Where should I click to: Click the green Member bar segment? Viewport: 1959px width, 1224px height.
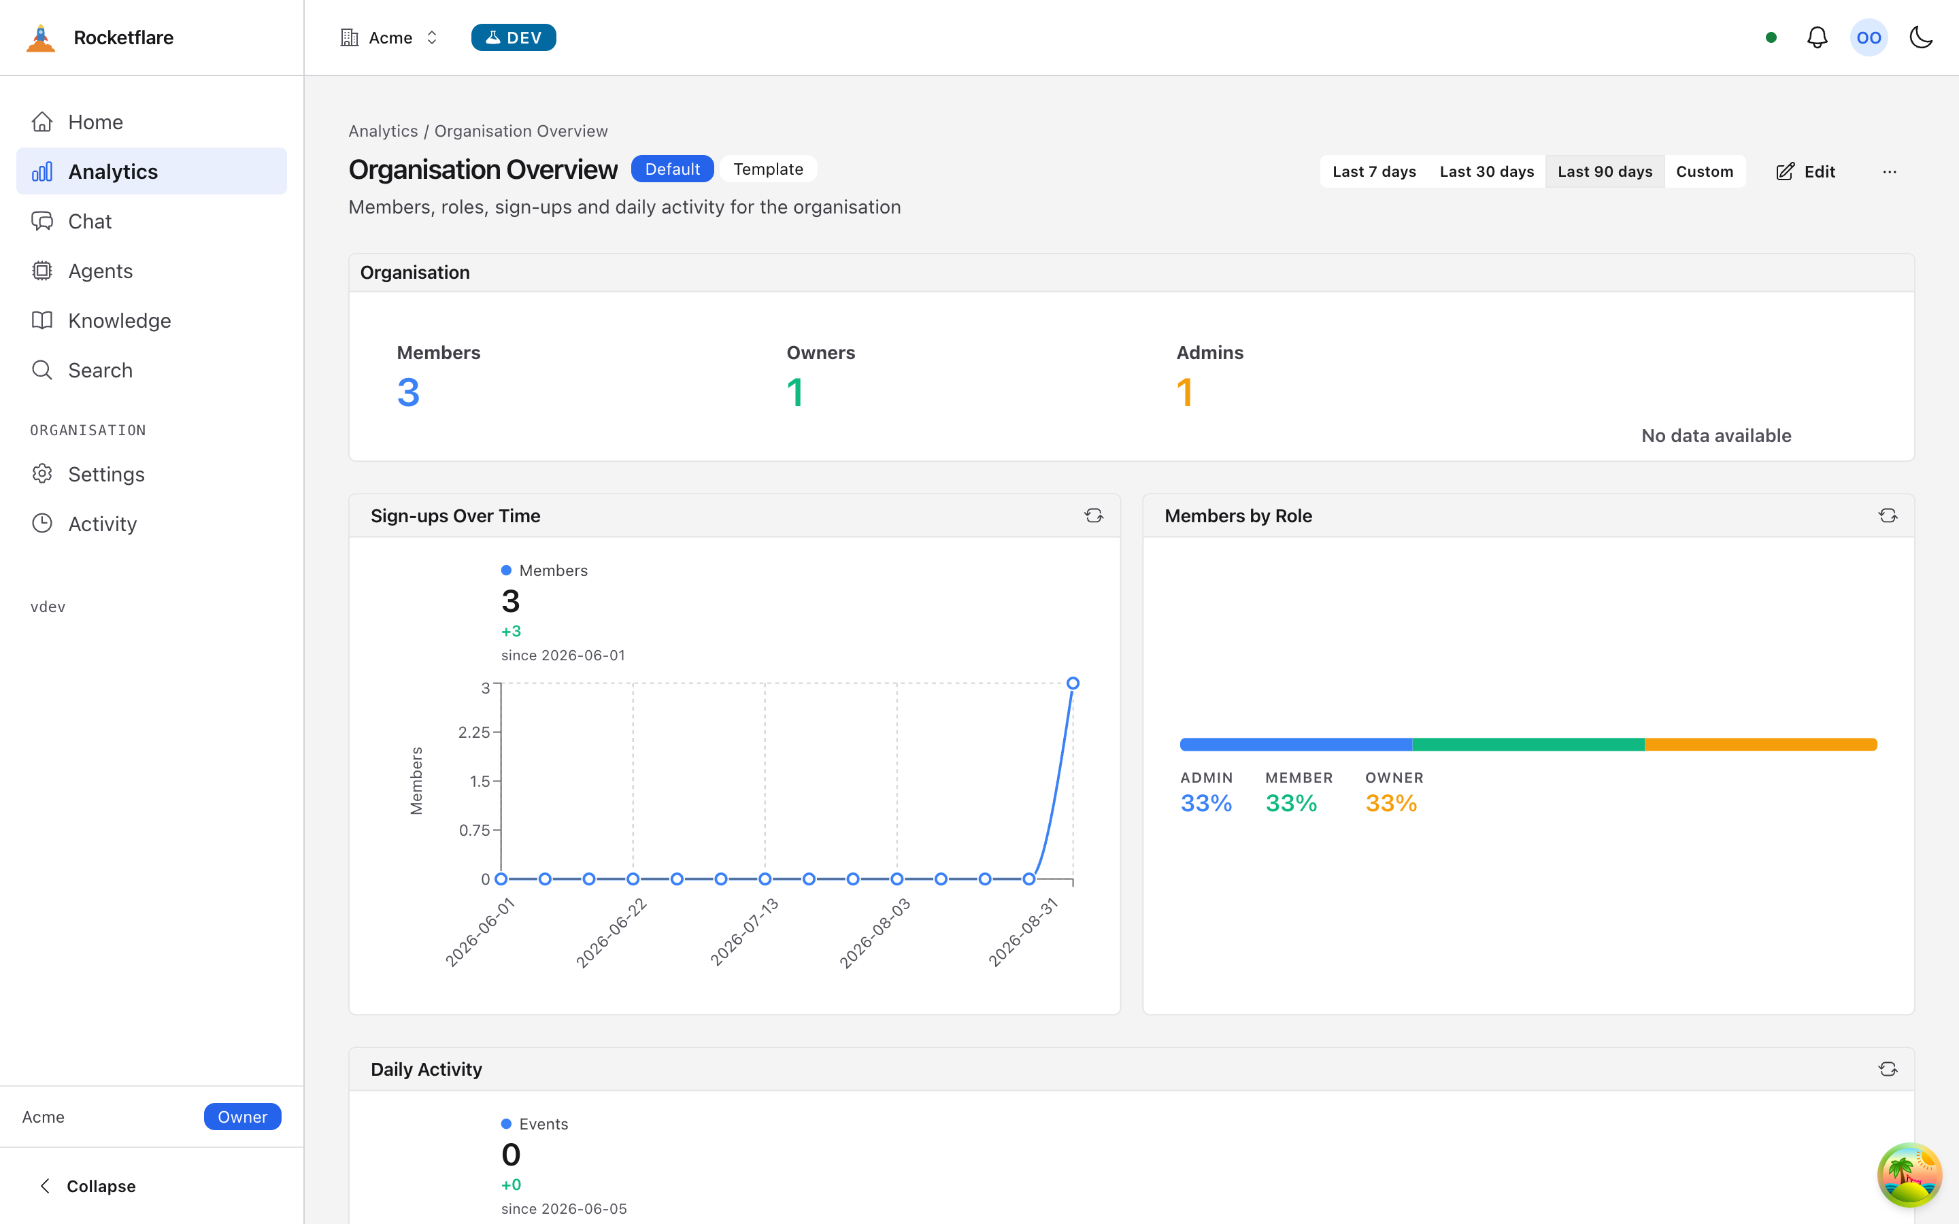point(1528,744)
